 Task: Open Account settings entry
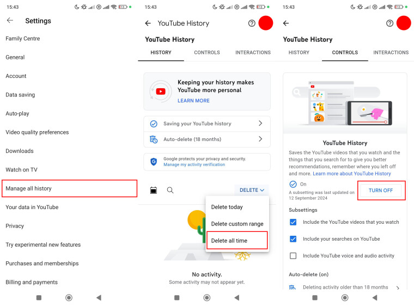tap(69, 76)
